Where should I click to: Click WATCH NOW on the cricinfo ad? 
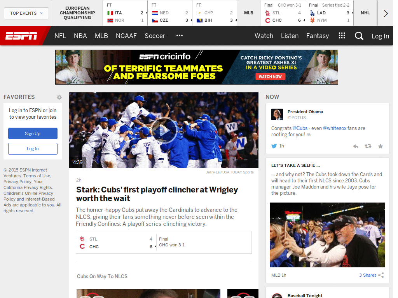pos(270,76)
